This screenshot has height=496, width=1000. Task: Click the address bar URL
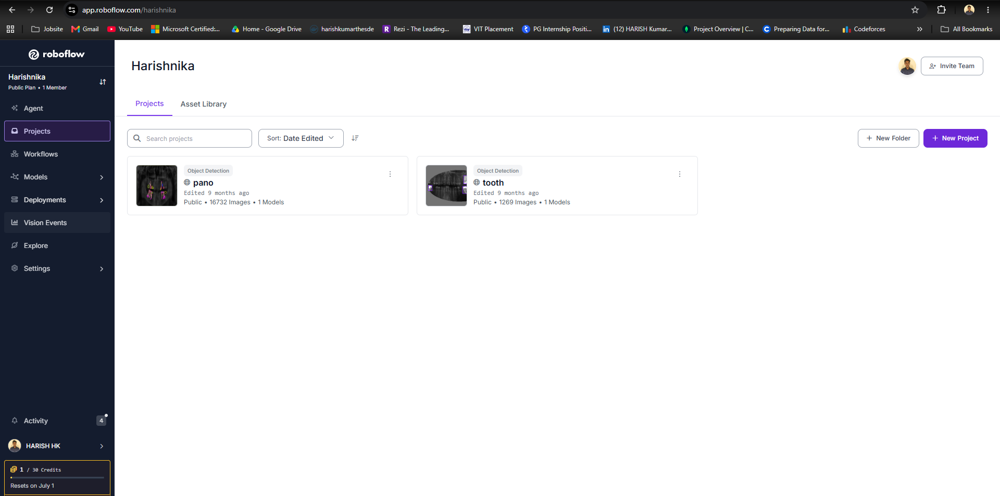(129, 10)
